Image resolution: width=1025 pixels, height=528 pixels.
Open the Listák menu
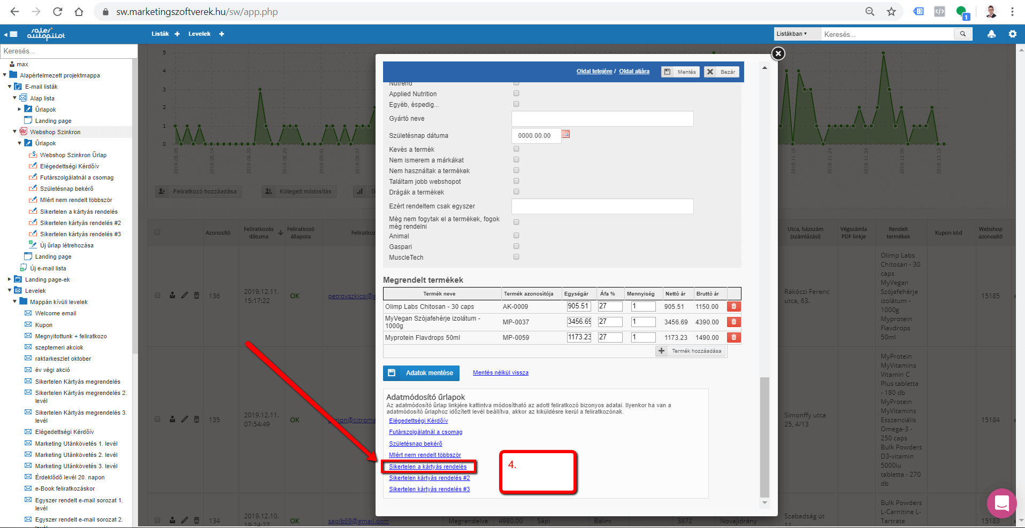[160, 34]
